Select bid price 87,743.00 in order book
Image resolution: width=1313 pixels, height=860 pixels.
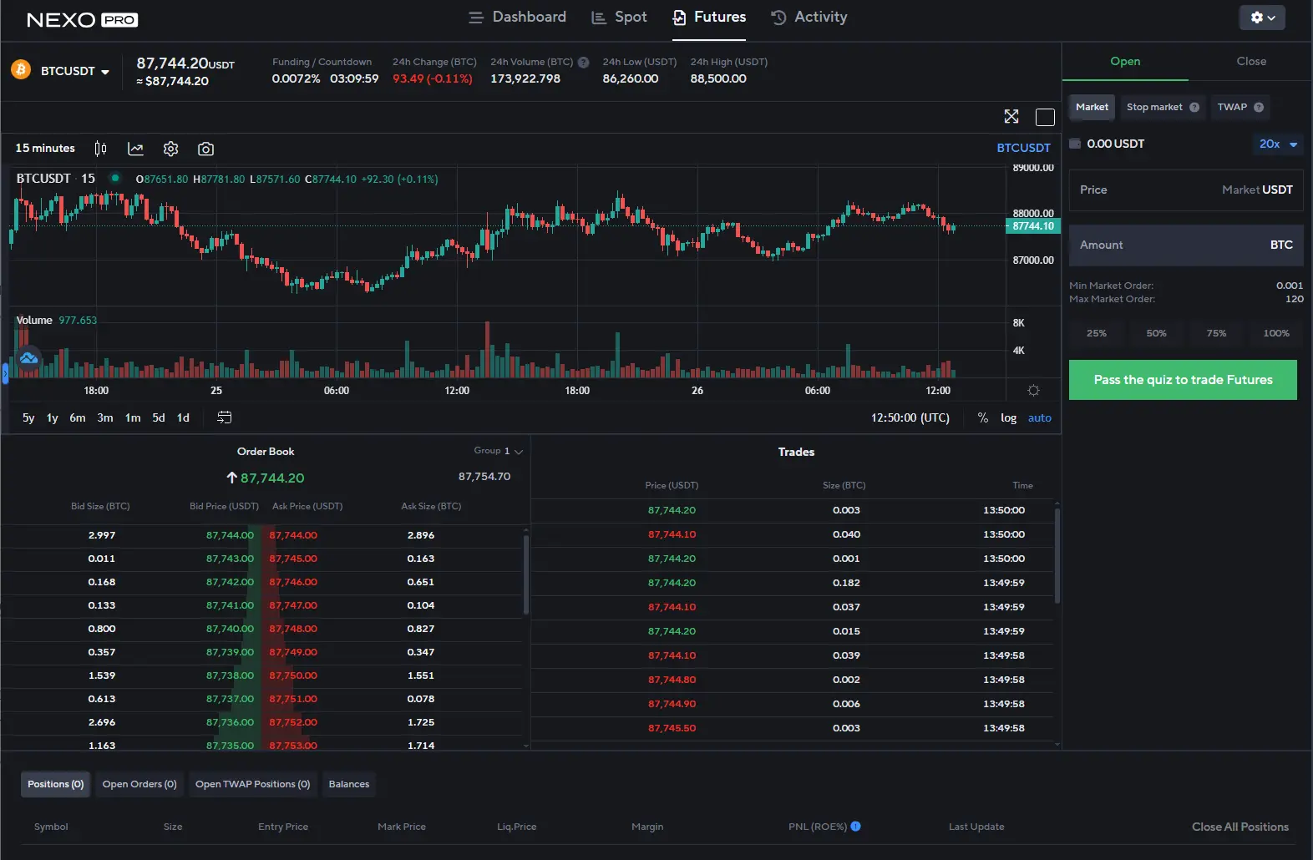pyautogui.click(x=230, y=559)
